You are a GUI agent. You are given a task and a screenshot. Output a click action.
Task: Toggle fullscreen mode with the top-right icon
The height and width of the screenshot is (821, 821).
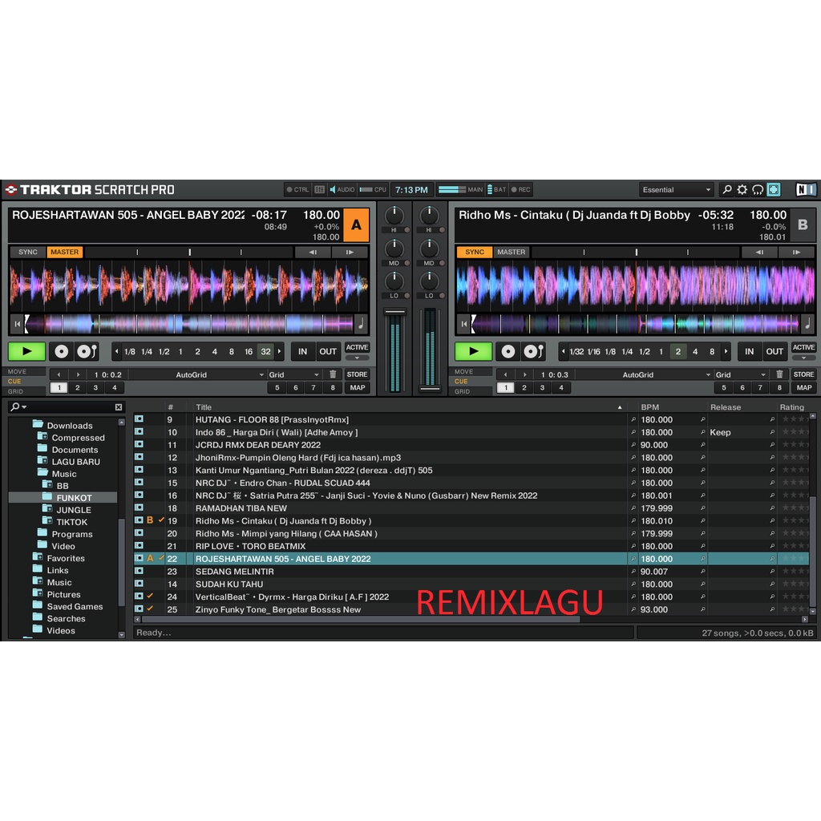click(x=772, y=189)
